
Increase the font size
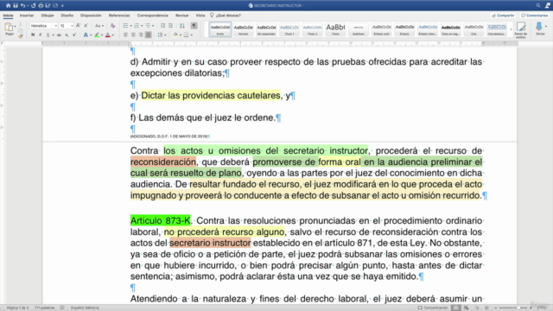pyautogui.click(x=79, y=25)
